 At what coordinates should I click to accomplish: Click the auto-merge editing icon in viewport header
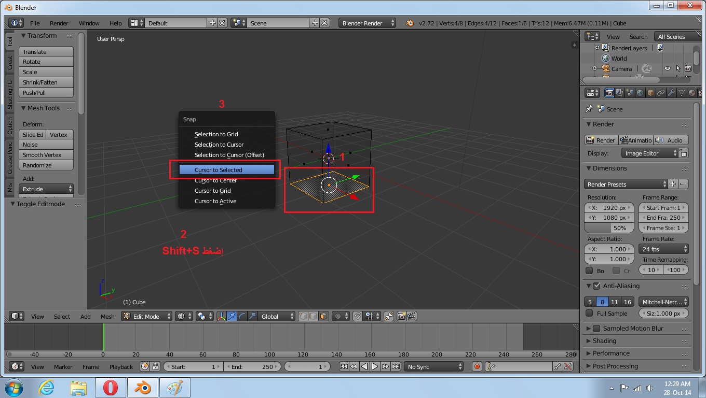point(388,316)
